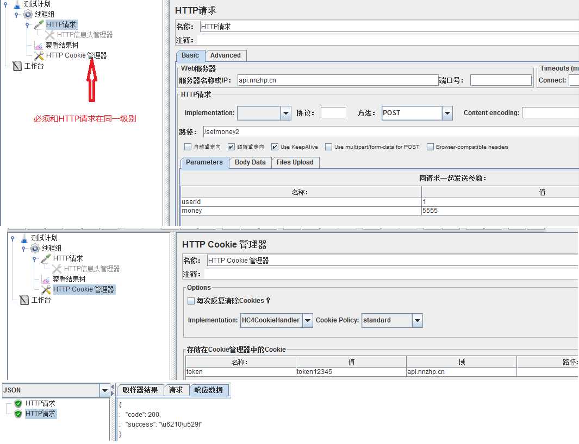Click the 协议 protocol field

(333, 113)
